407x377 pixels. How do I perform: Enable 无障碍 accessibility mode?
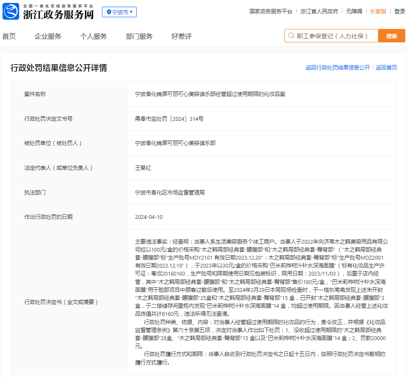(354, 12)
